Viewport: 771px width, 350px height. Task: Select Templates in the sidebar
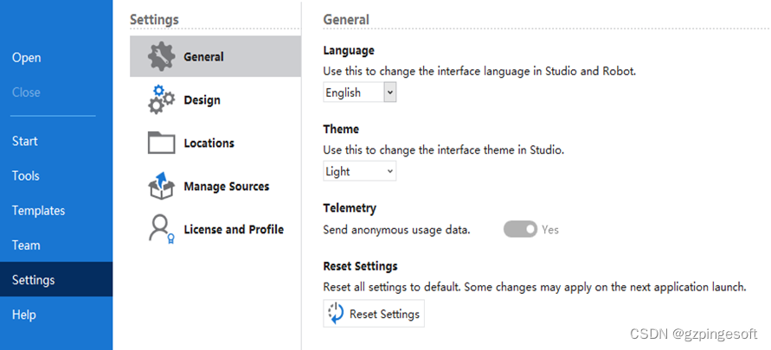point(38,210)
